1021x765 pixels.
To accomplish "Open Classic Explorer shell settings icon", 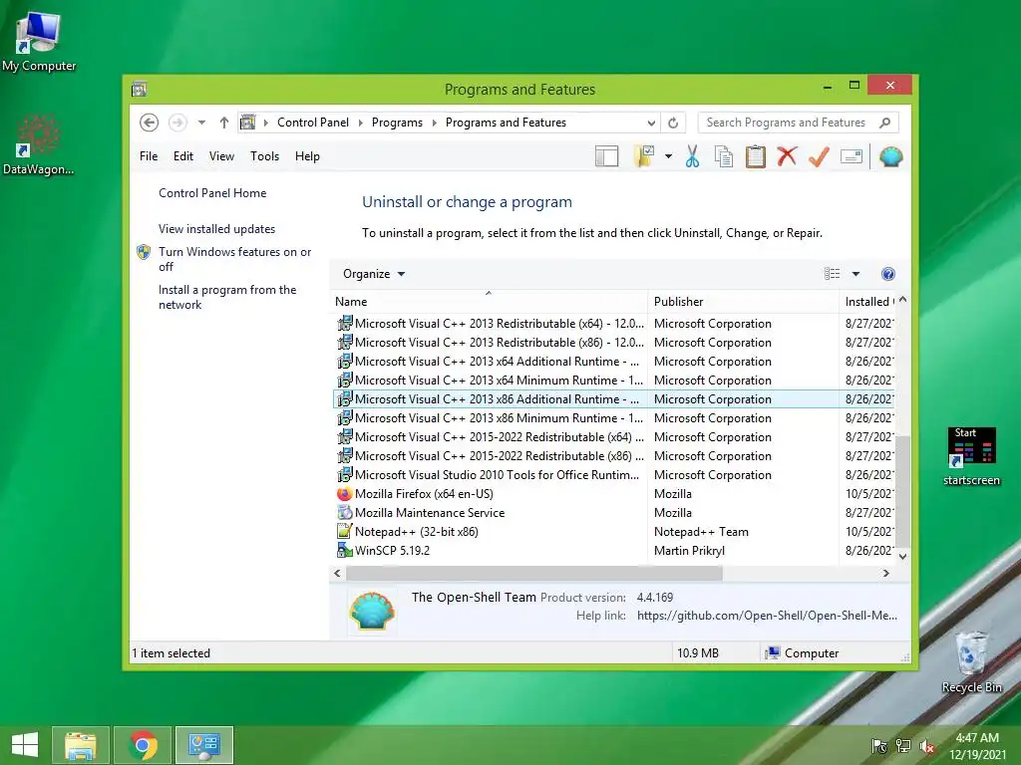I will 890,156.
